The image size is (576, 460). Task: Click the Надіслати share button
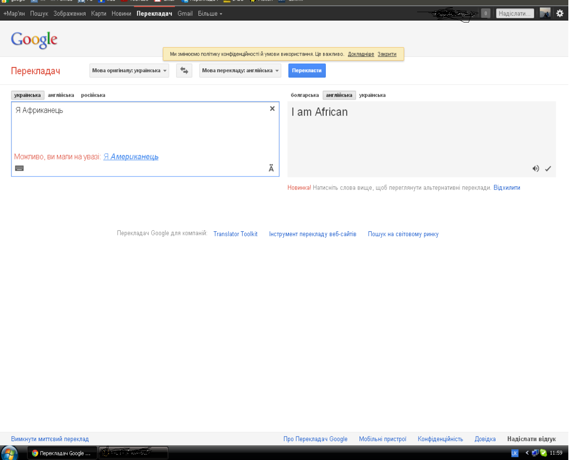point(515,13)
